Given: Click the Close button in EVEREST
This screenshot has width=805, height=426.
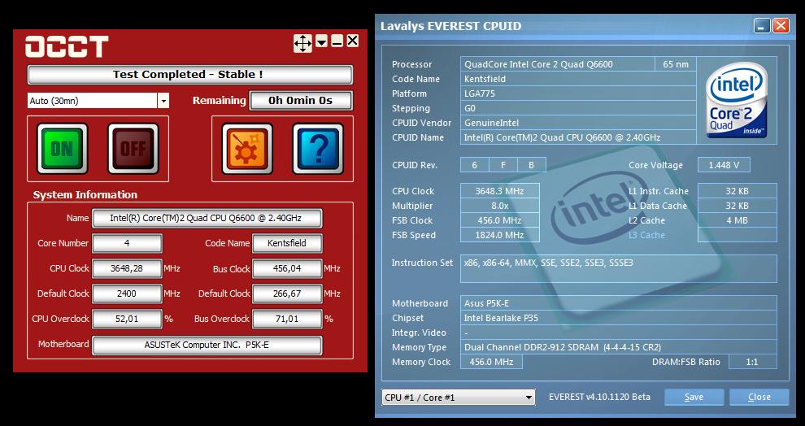Looking at the screenshot, I should click(759, 398).
